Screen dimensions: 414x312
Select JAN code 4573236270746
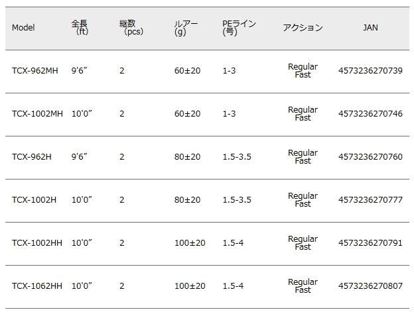point(370,114)
